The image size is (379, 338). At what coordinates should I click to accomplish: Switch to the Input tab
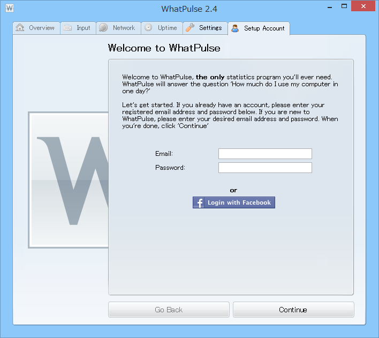(x=78, y=28)
